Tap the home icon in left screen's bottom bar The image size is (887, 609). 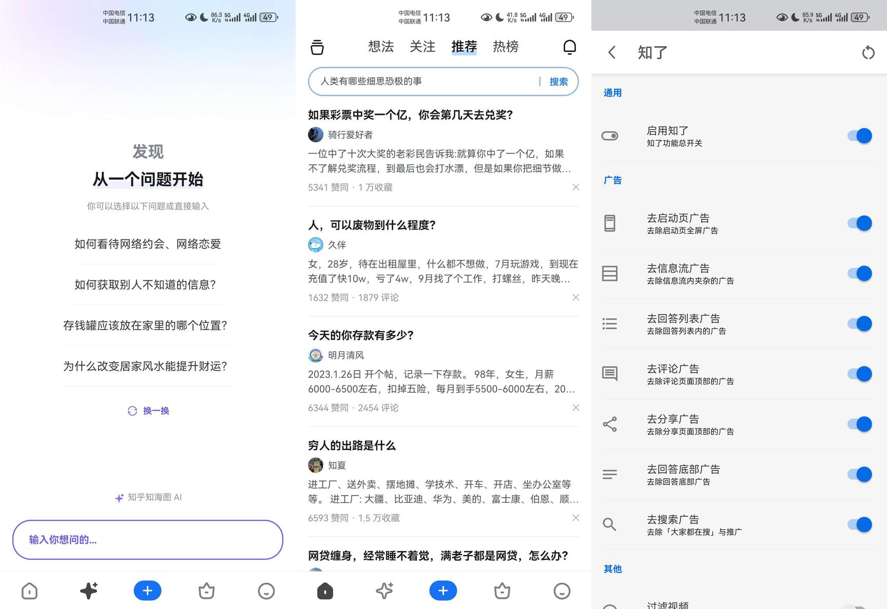coord(30,591)
